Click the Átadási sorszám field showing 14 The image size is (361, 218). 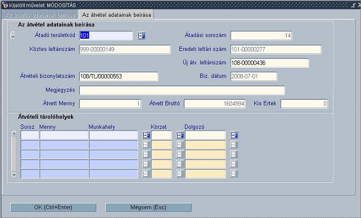261,35
